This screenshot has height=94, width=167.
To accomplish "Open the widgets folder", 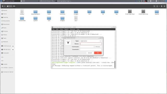I will 62,19.
